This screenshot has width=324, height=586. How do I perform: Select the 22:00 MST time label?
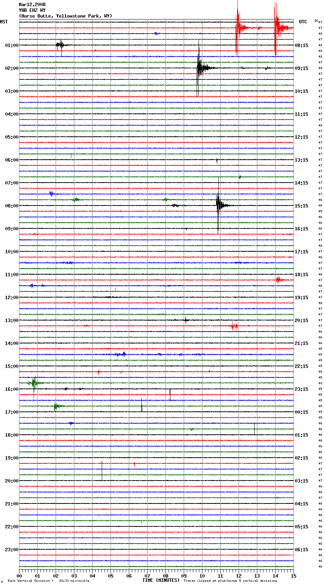[12, 527]
